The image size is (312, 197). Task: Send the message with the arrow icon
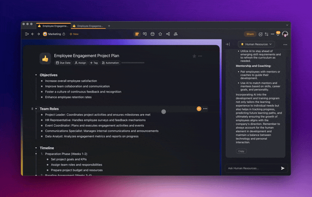282,168
